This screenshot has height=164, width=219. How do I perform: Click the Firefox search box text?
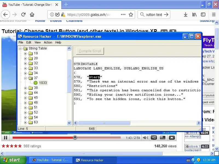click(154, 14)
